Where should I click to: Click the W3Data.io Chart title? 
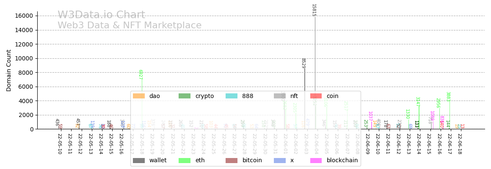point(101,15)
